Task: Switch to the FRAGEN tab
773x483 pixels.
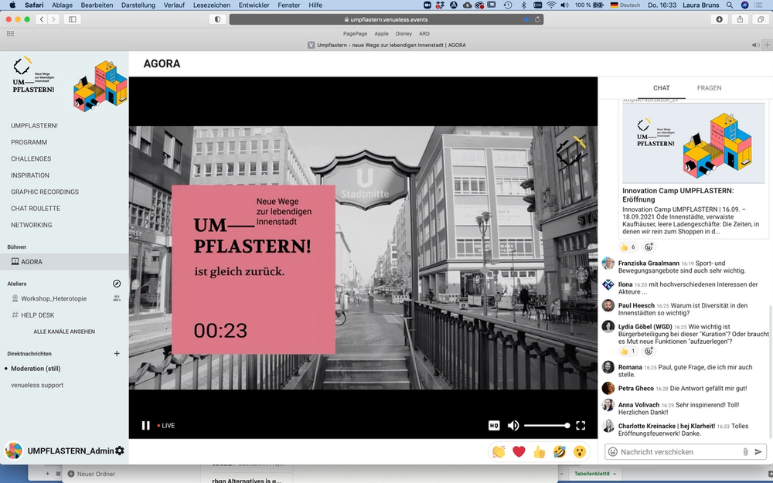Action: 709,88
